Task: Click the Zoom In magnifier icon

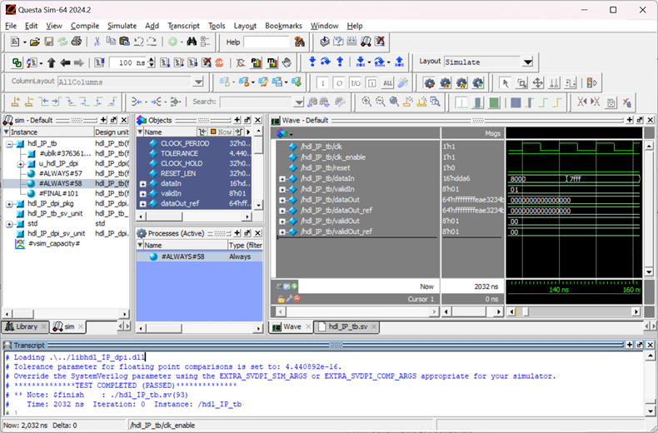Action: pos(366,102)
